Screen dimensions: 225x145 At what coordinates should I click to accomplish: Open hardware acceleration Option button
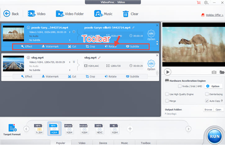213,86
